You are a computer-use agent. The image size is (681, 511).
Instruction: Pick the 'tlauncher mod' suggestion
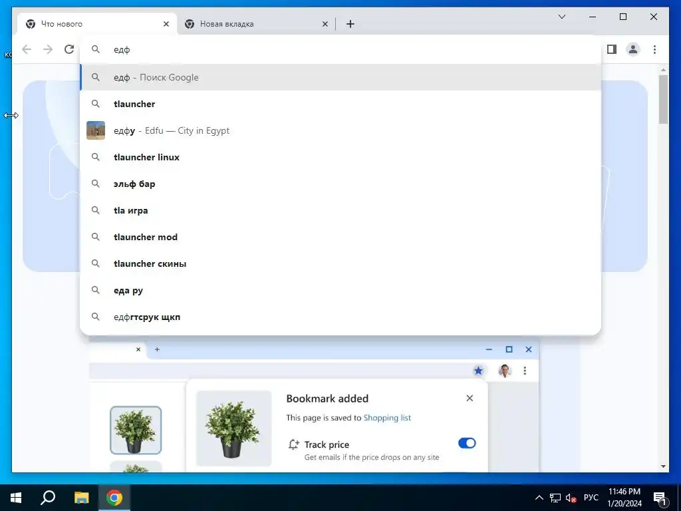point(340,237)
